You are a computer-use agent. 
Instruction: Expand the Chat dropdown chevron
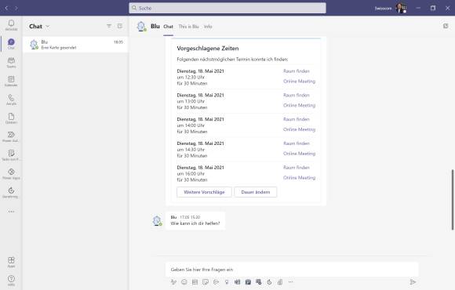[48, 27]
